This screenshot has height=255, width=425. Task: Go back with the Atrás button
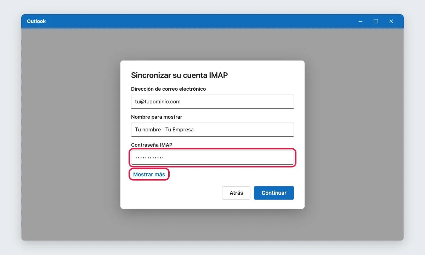[236, 193]
